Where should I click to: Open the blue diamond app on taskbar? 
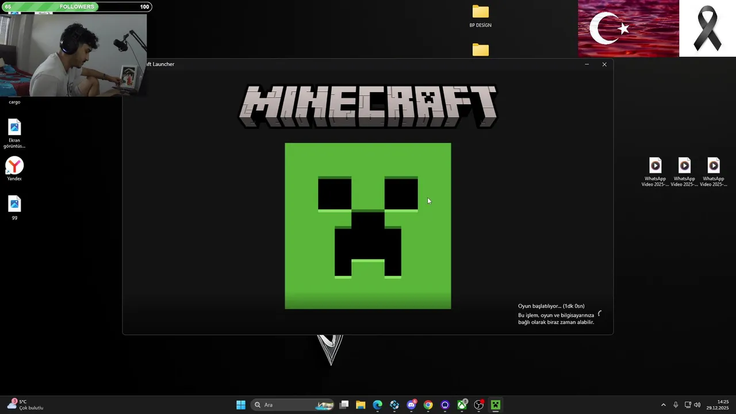(394, 405)
